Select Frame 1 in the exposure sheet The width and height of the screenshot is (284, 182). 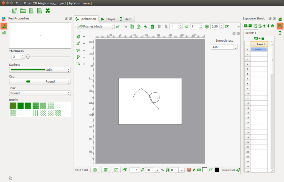tap(259, 49)
